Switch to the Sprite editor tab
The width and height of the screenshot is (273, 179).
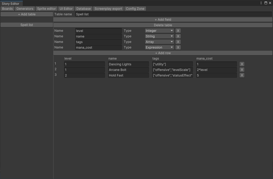(46, 9)
